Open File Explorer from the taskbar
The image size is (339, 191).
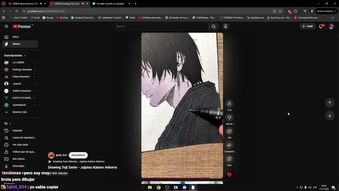coord(150,188)
